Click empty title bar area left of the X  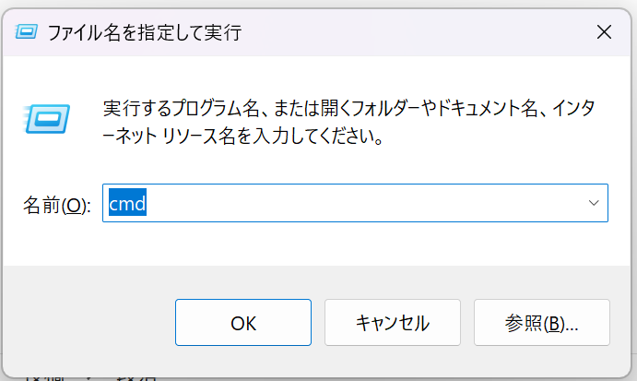pyautogui.click(x=415, y=33)
